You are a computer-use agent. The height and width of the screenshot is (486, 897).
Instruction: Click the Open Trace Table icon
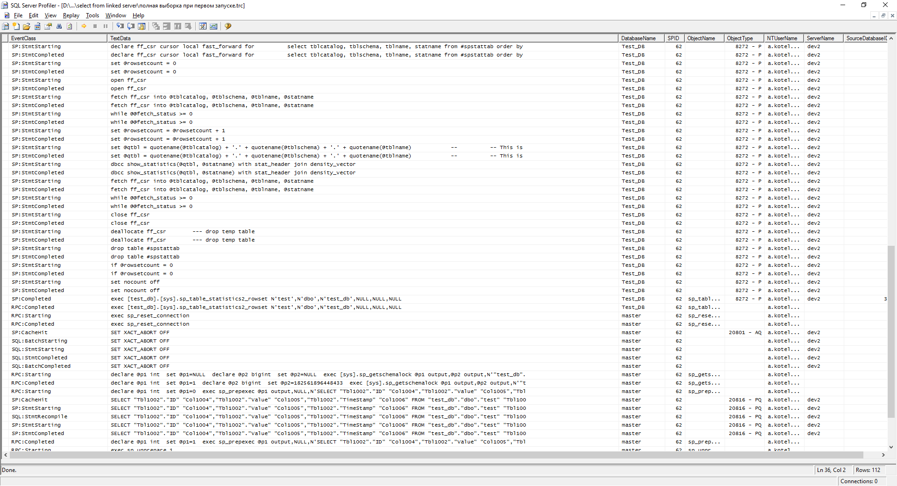37,26
